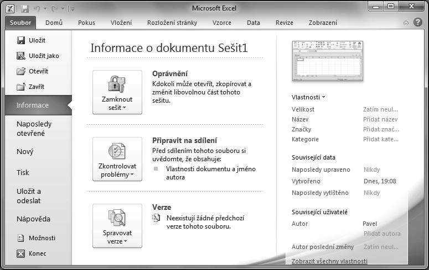The height and width of the screenshot is (270, 429).
Task: Switch to the Pokus tab
Action: click(86, 23)
